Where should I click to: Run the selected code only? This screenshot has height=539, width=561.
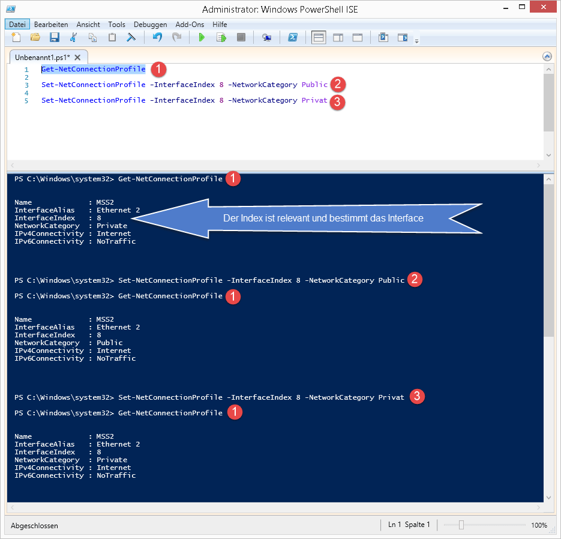(x=221, y=37)
